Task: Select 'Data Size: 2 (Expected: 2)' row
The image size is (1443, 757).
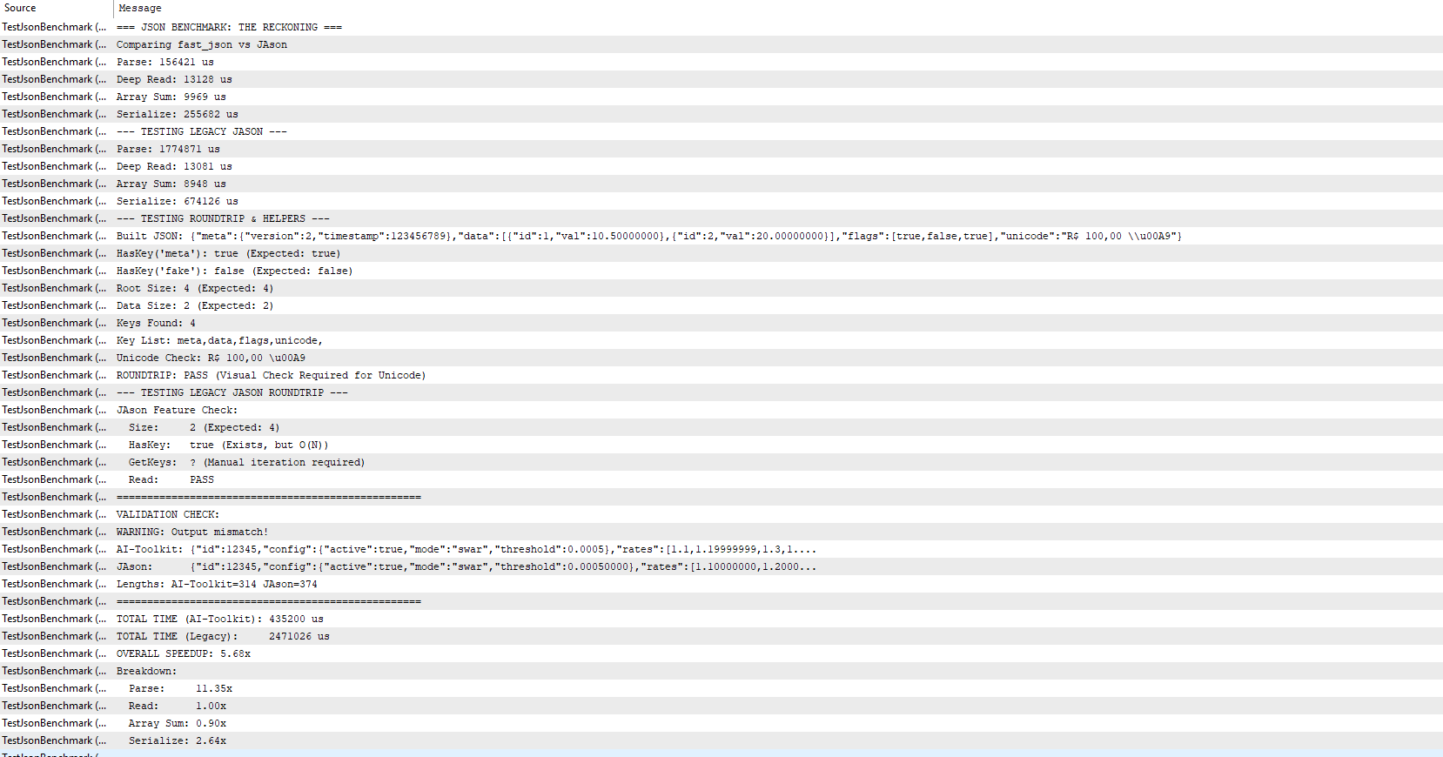Action: click(721, 305)
